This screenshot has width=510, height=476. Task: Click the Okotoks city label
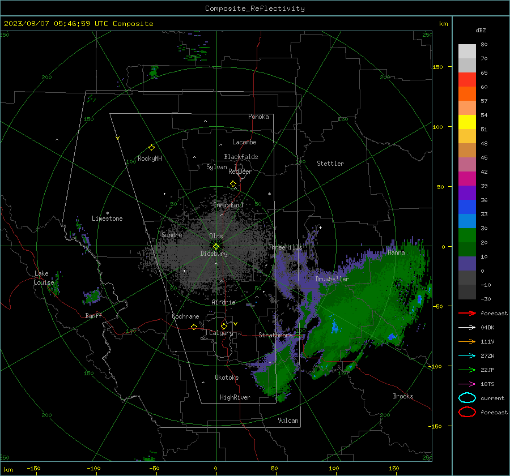click(x=227, y=378)
